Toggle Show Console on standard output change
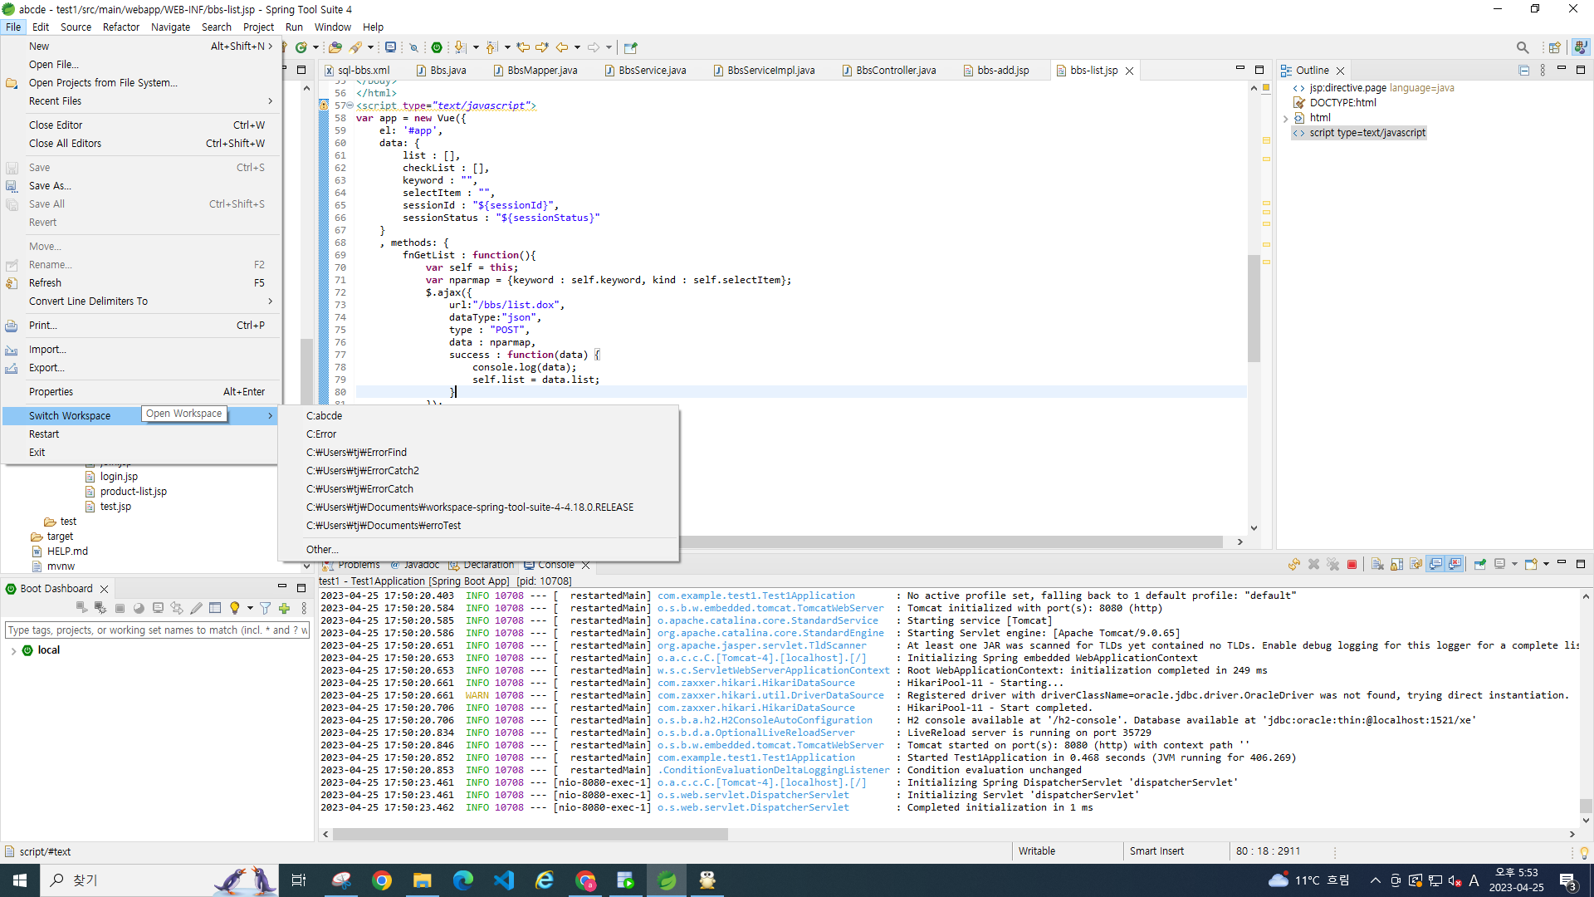This screenshot has height=897, width=1594. (1435, 565)
